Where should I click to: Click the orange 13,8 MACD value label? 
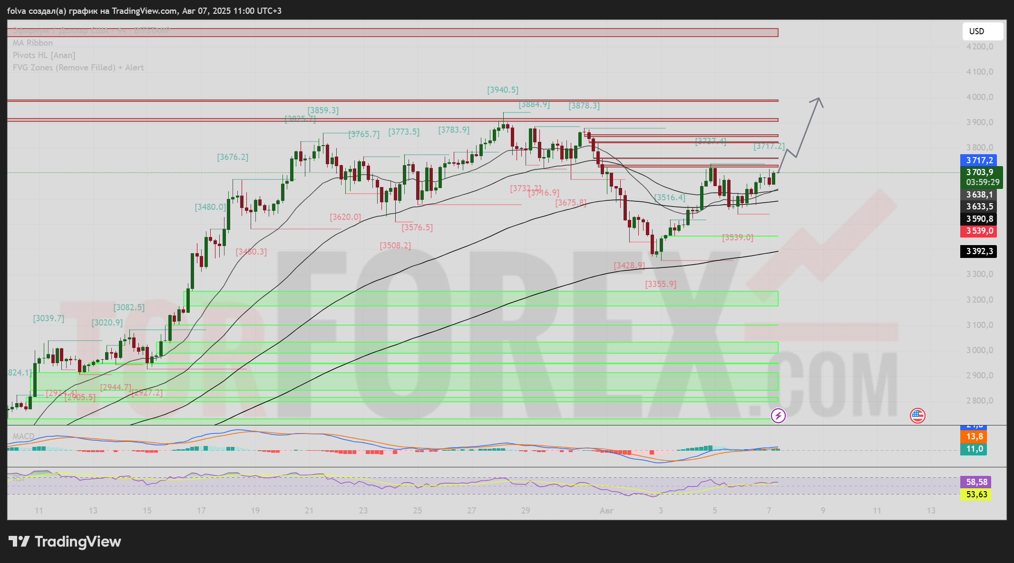point(974,436)
